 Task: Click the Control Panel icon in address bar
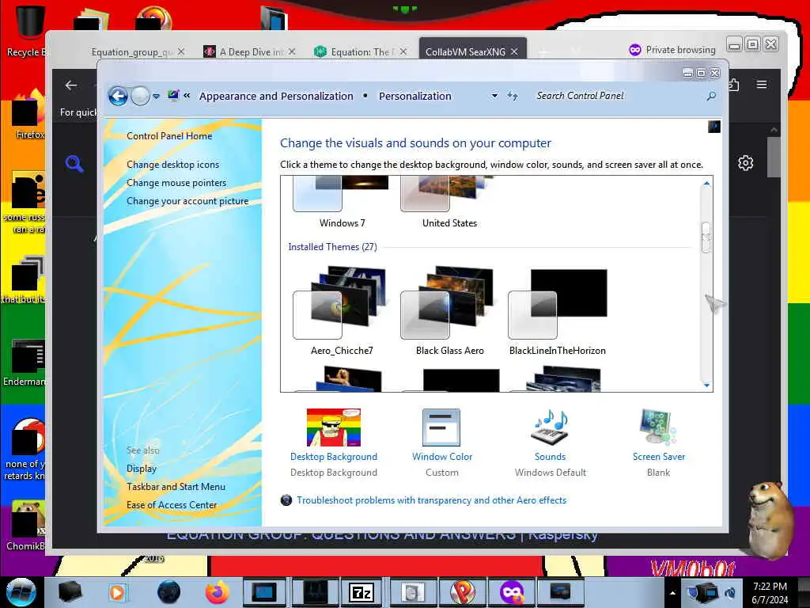[x=173, y=96]
